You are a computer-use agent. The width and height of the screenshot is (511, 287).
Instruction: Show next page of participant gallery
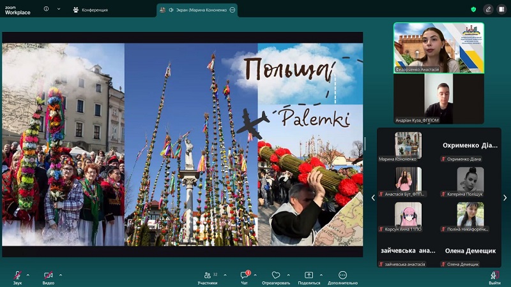505,198
